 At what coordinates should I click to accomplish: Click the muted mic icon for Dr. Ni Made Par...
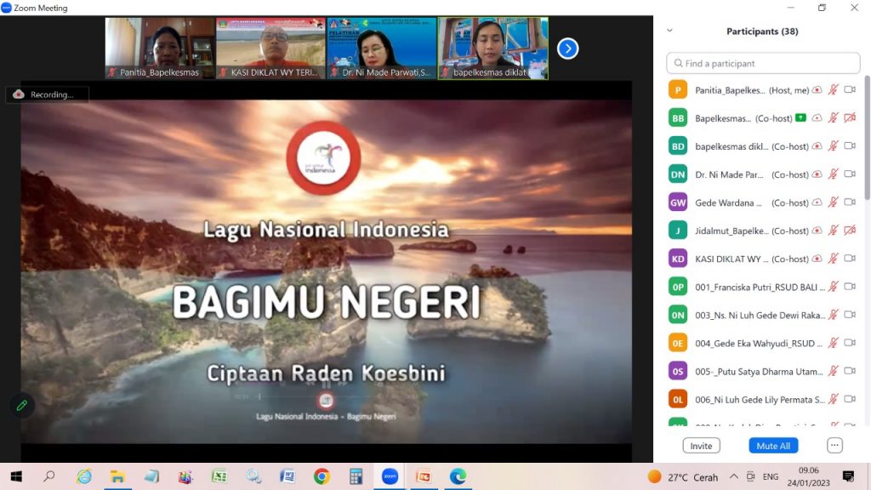pyautogui.click(x=834, y=174)
